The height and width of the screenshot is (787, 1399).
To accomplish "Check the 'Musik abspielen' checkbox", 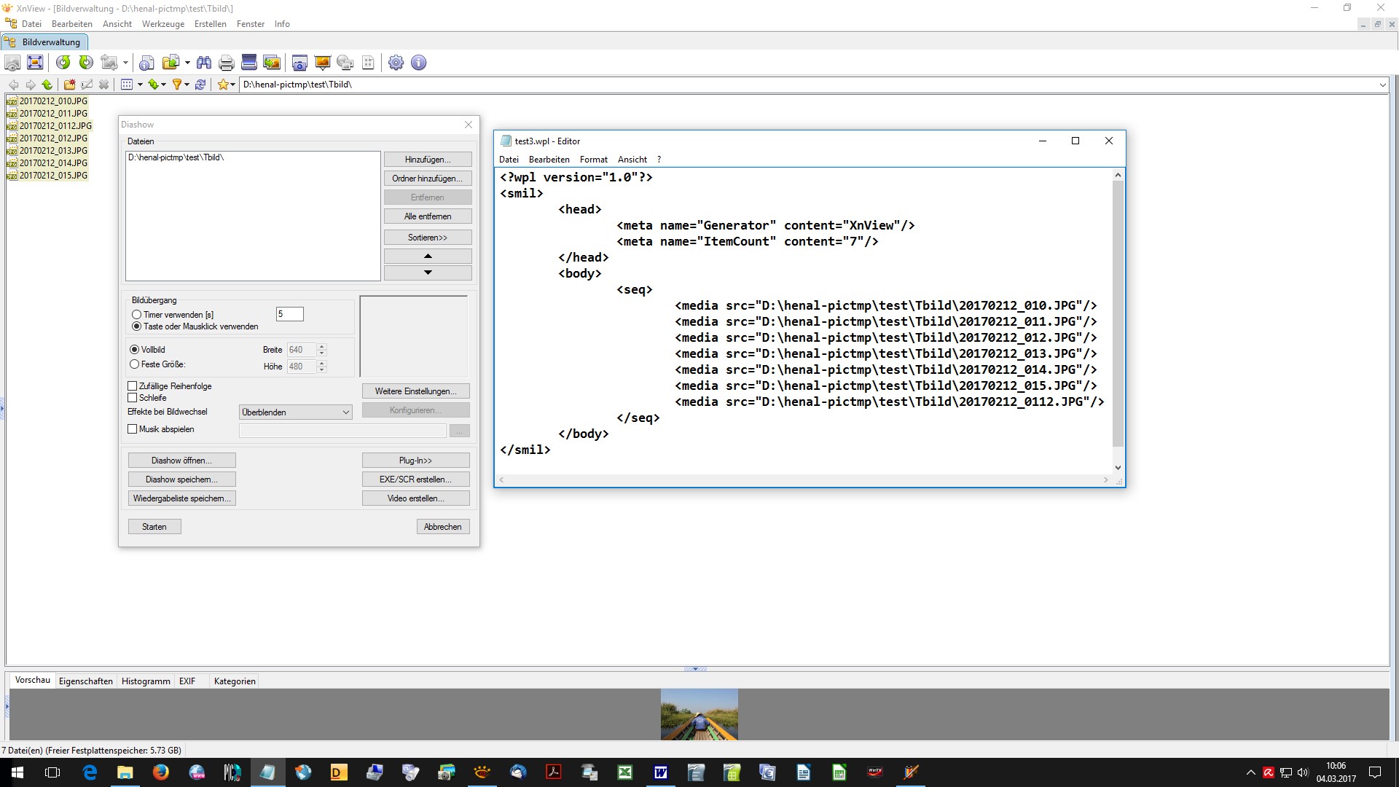I will pos(133,429).
